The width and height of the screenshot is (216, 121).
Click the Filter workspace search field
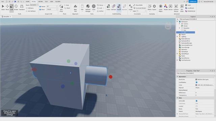[x=196, y=19]
